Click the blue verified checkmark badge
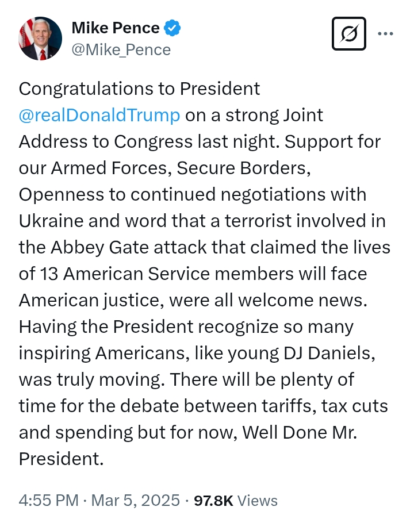This screenshot has width=414, height=526. [172, 27]
